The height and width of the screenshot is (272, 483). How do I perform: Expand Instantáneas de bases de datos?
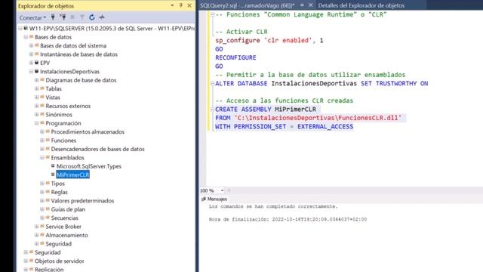(x=31, y=54)
